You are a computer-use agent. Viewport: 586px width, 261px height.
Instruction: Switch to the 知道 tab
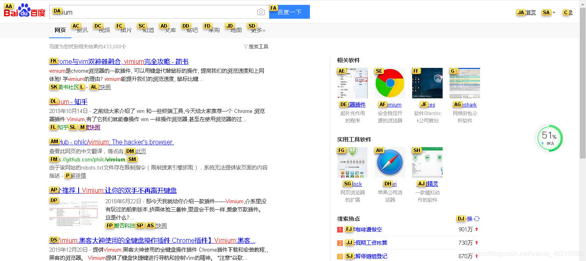pyautogui.click(x=148, y=30)
